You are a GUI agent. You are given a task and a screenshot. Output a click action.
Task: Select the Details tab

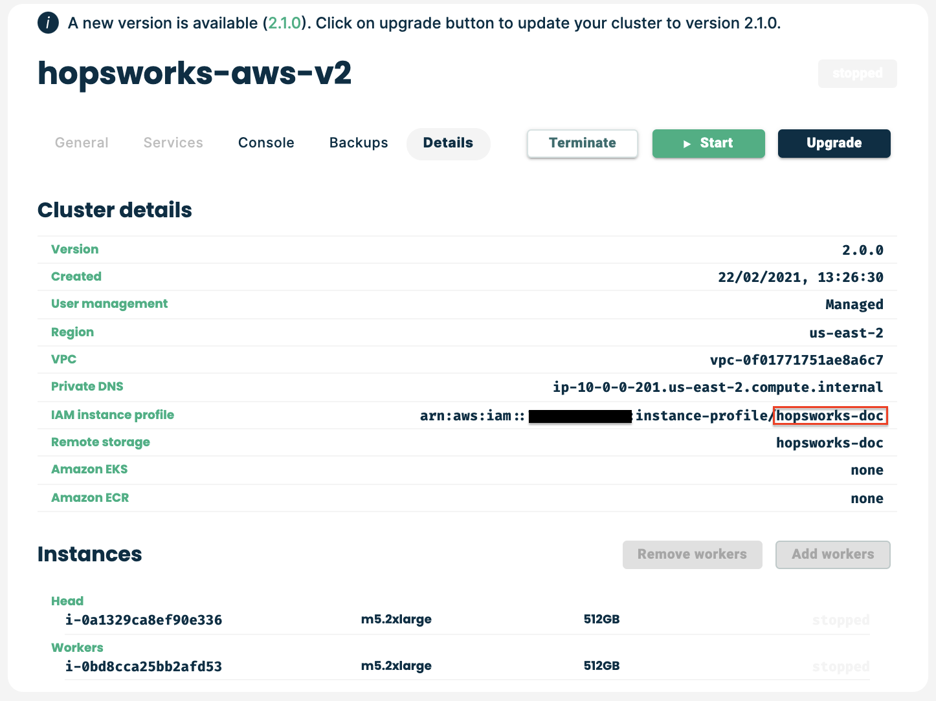[x=448, y=143]
